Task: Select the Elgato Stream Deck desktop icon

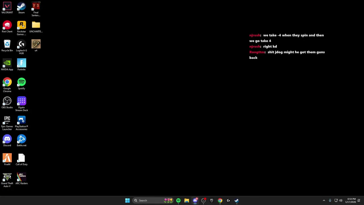Action: pyautogui.click(x=21, y=104)
